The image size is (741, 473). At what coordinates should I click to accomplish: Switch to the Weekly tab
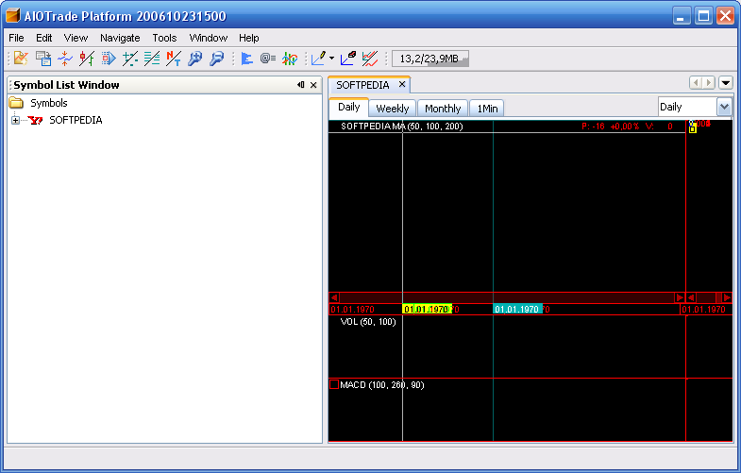click(393, 109)
